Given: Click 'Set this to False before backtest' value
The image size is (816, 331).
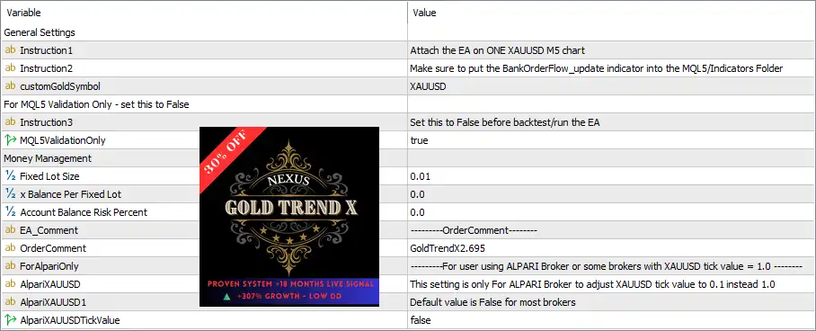Looking at the screenshot, I should [504, 122].
